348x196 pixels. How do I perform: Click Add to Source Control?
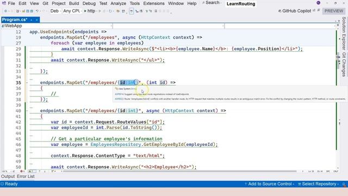[x=269, y=184]
